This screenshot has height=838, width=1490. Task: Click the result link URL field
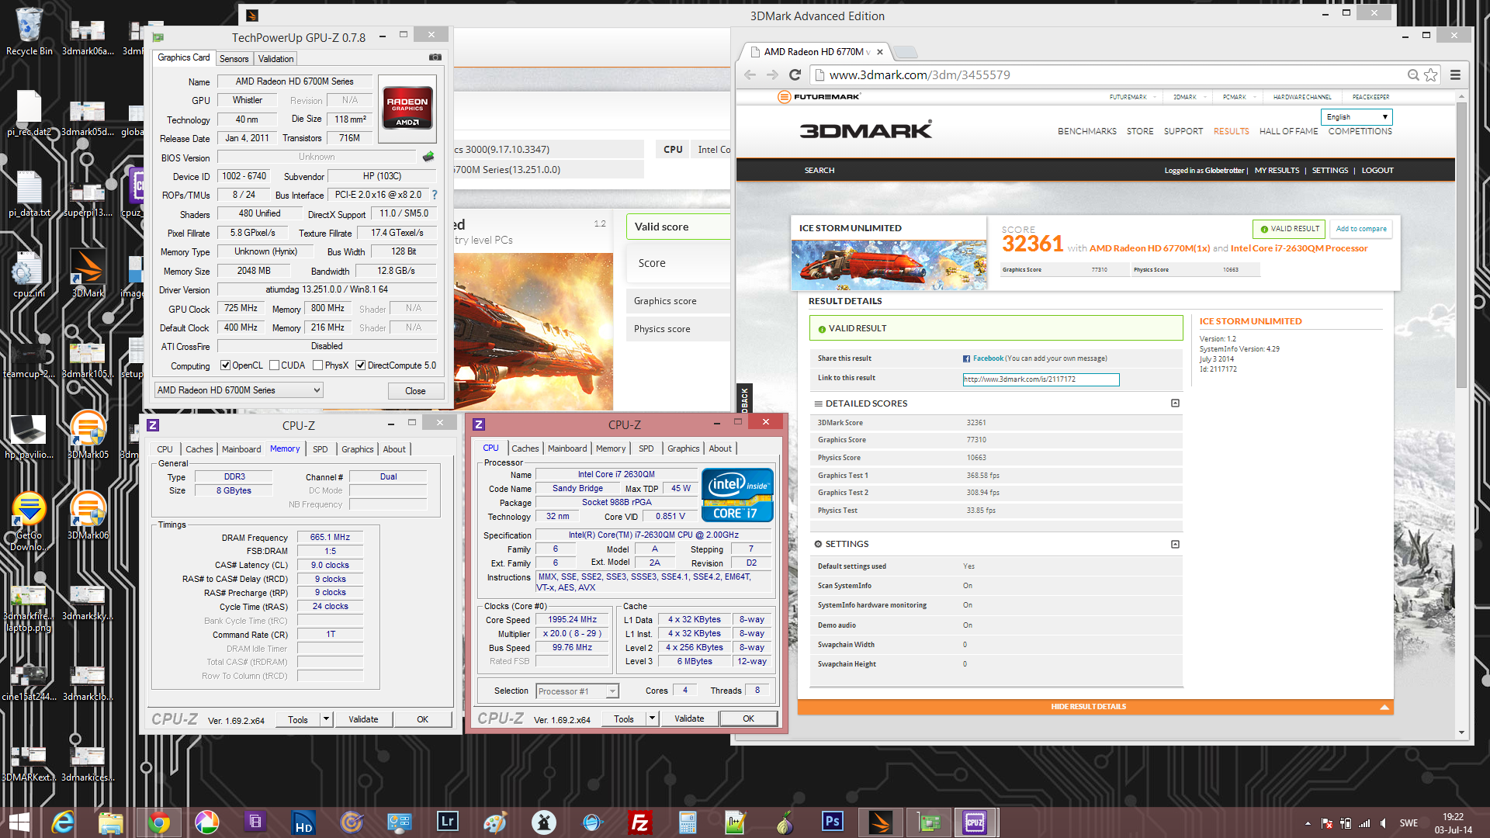coord(1041,379)
